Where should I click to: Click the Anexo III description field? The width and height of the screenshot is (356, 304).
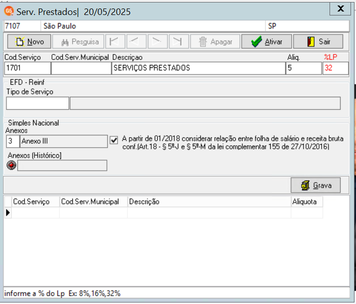(64, 141)
